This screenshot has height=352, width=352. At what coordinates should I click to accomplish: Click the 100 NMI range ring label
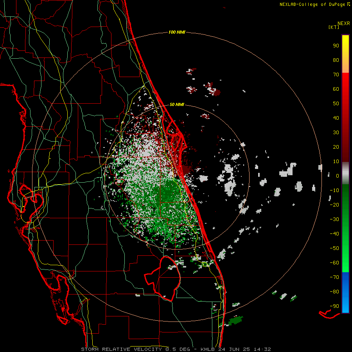click(x=177, y=32)
